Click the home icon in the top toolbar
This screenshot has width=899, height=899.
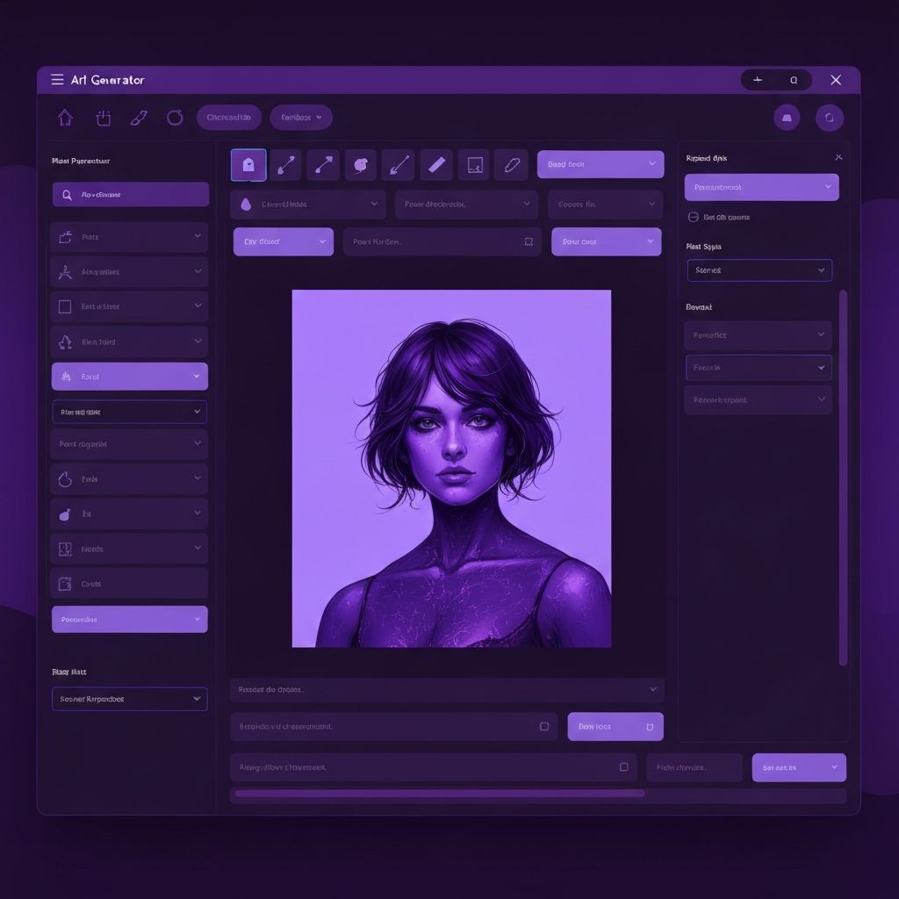coord(65,118)
